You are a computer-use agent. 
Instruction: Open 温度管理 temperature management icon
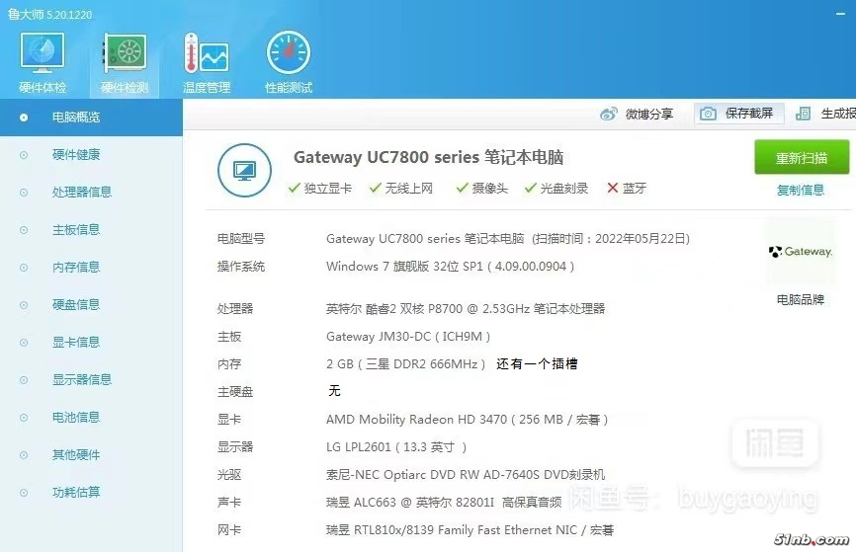point(206,55)
